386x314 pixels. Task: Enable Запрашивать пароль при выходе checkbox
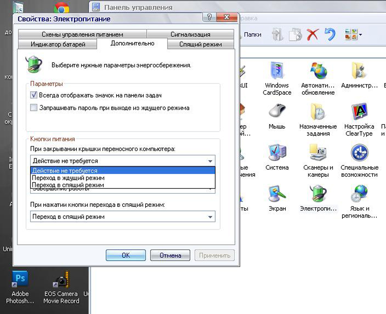click(34, 108)
